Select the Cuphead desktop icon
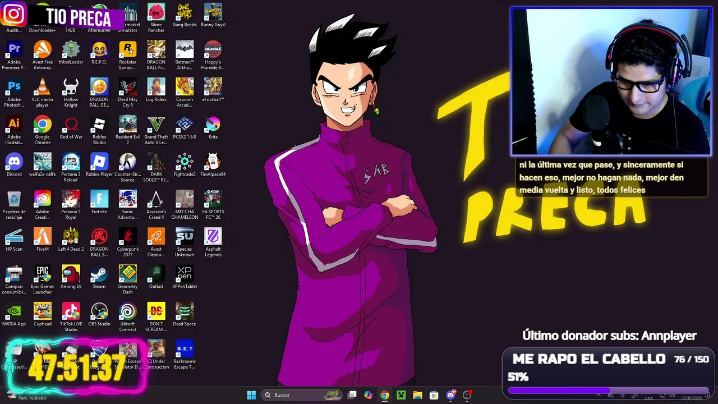 pyautogui.click(x=42, y=315)
